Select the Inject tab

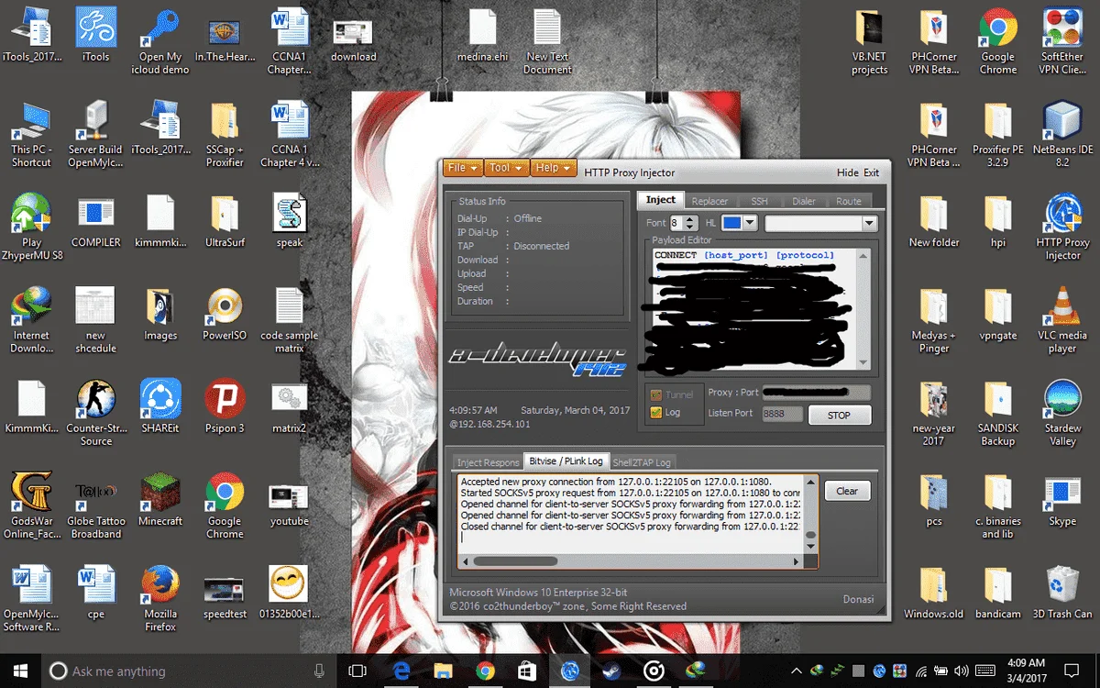click(x=660, y=200)
